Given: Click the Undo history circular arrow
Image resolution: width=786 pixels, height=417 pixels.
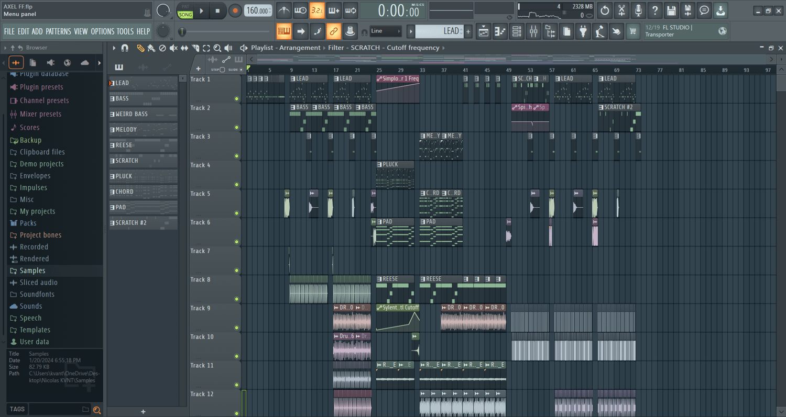Looking at the screenshot, I should 605,10.
